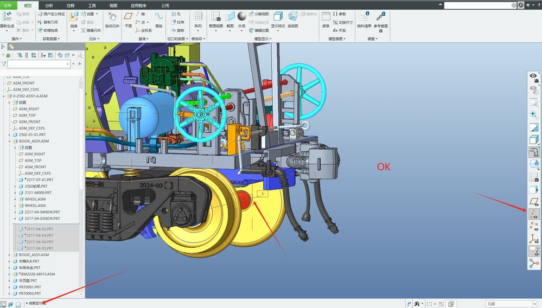Open the 几何 selection filter dropdown
This screenshot has width=542, height=308.
tap(511, 304)
